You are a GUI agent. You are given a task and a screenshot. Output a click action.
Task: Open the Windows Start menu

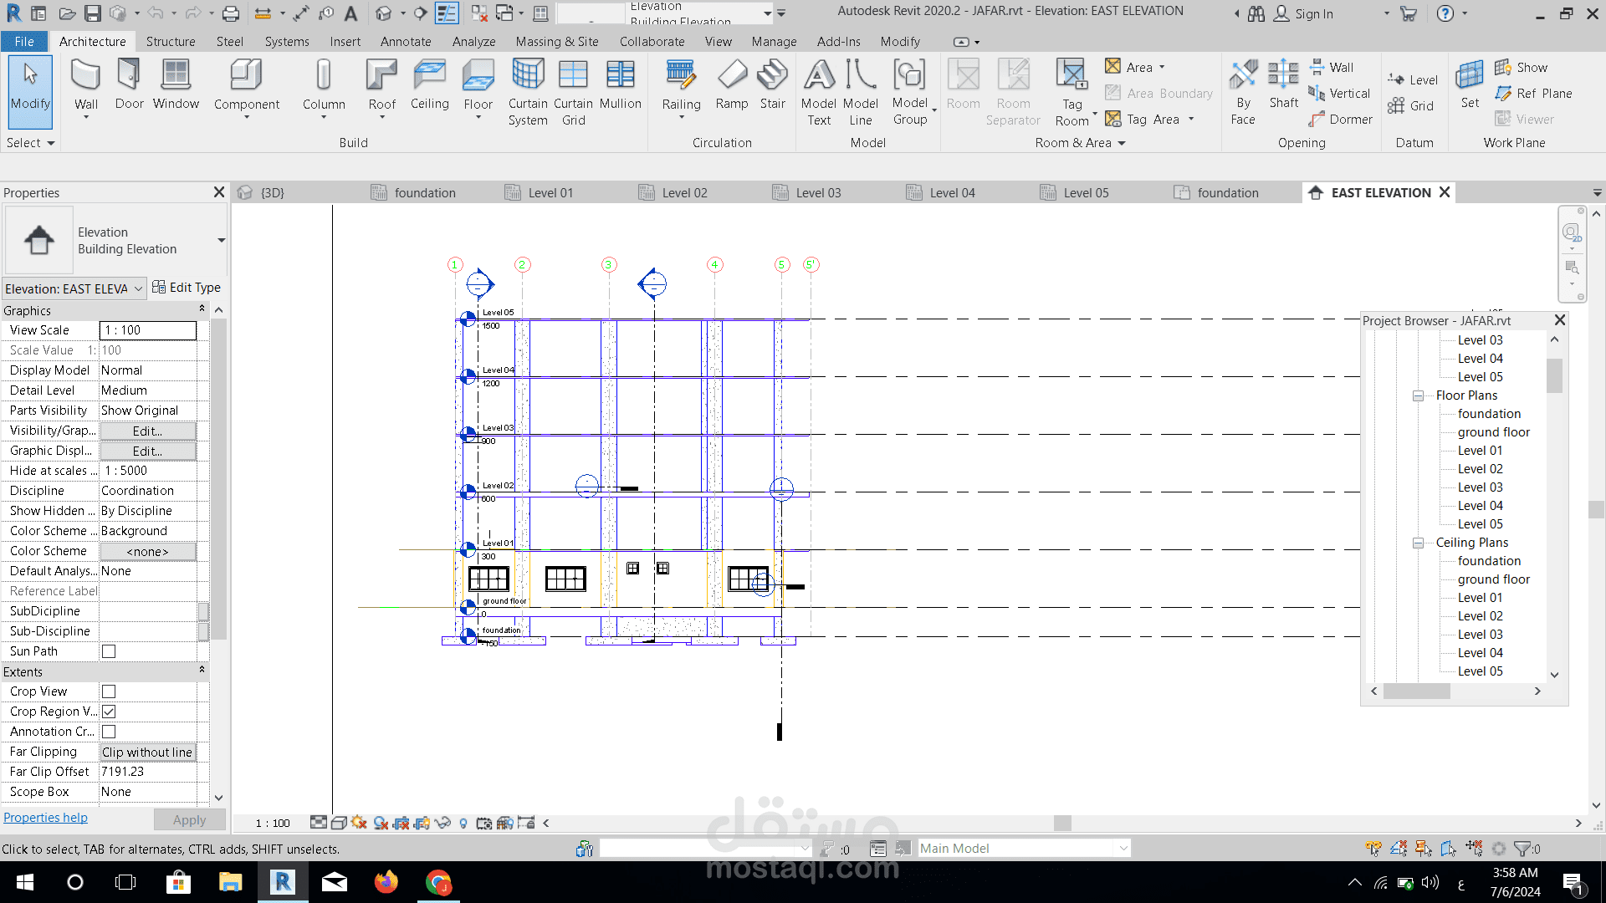25,882
